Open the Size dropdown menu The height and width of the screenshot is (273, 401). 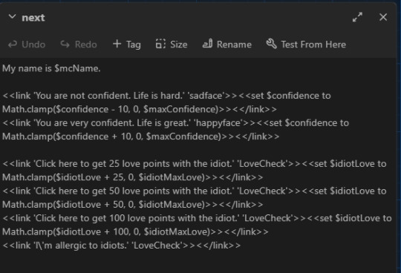coord(172,45)
